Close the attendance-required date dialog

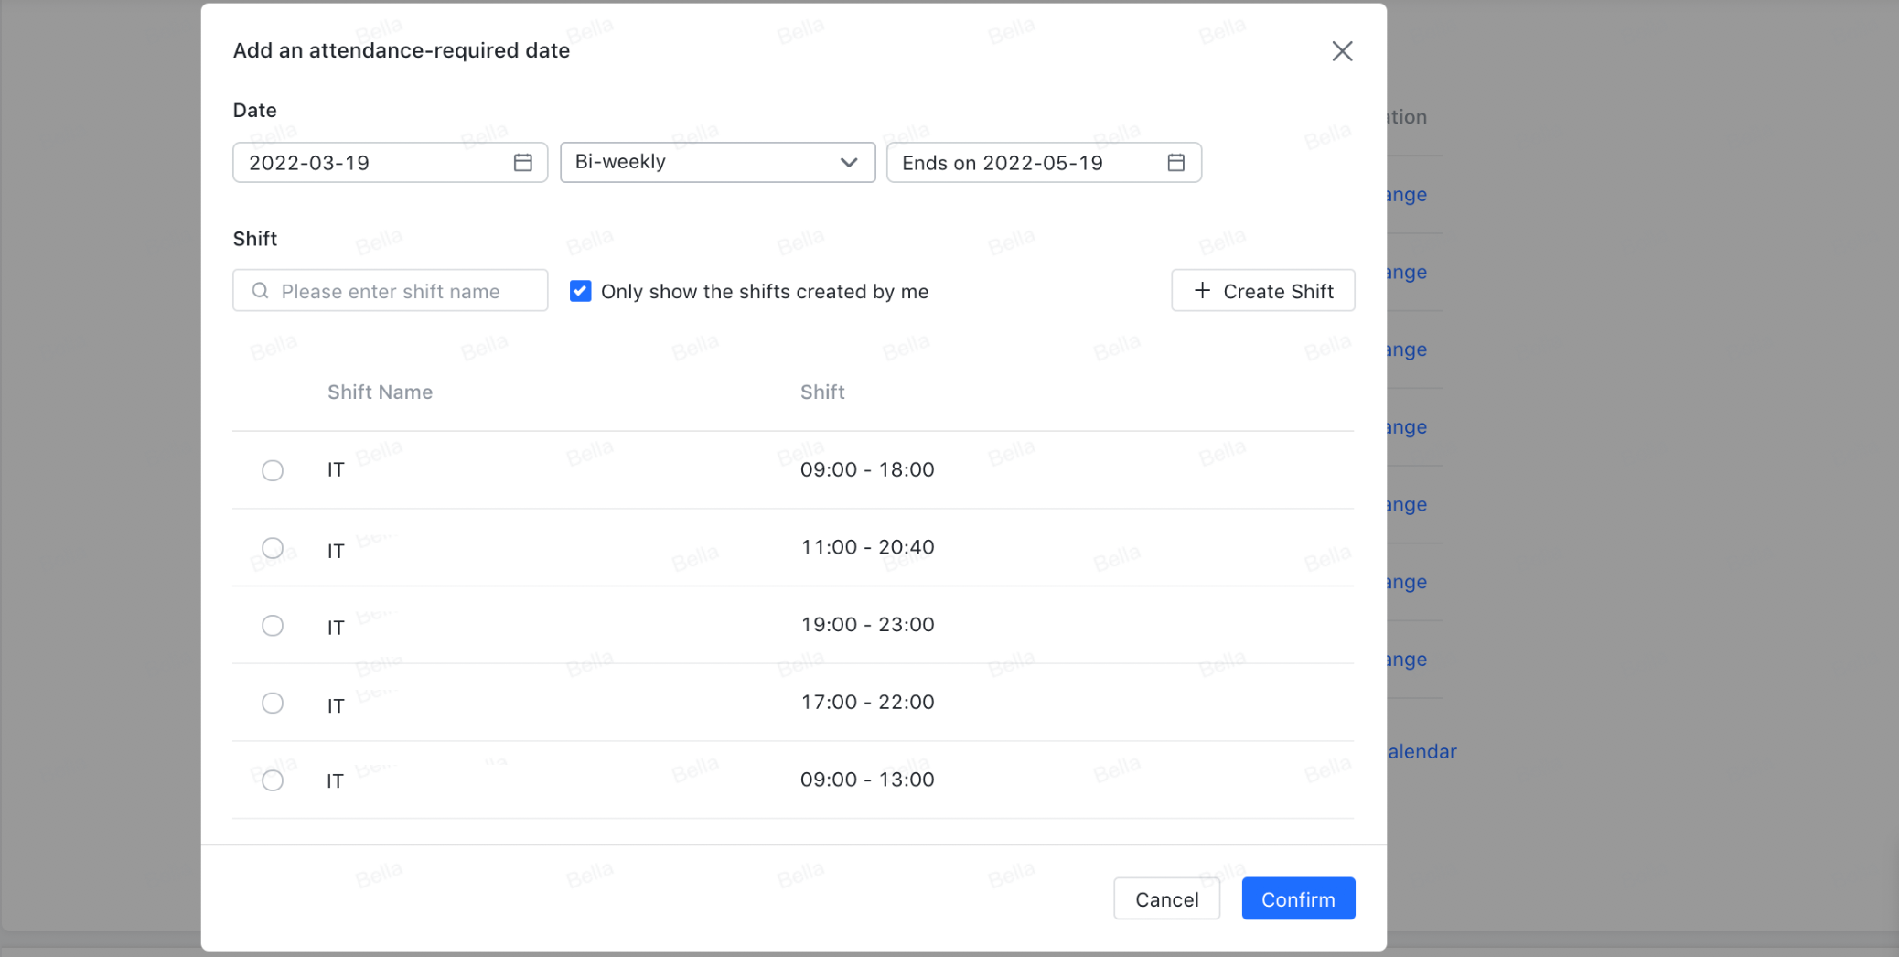[x=1341, y=51]
